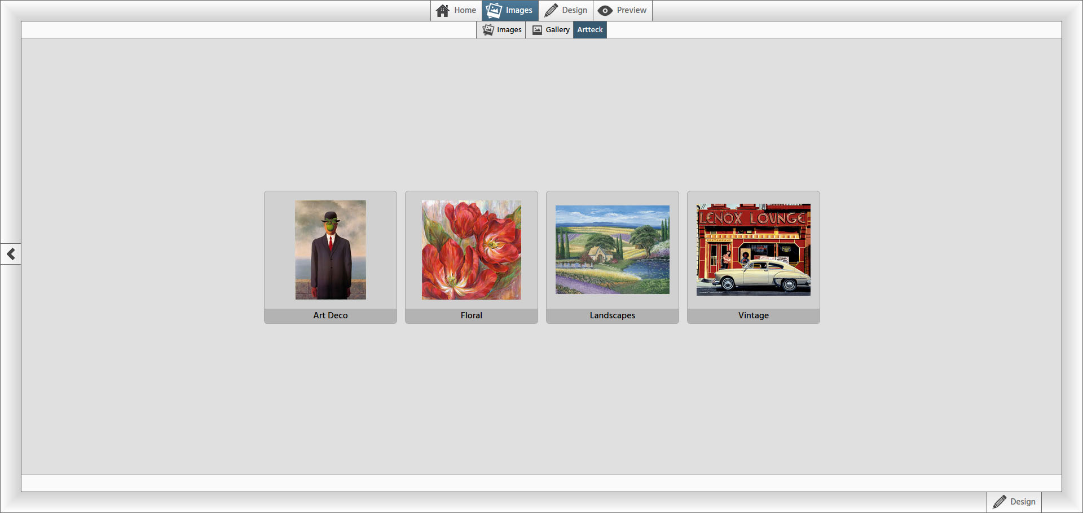1083x513 pixels.
Task: Switch to the top Images tab label
Action: click(519, 10)
